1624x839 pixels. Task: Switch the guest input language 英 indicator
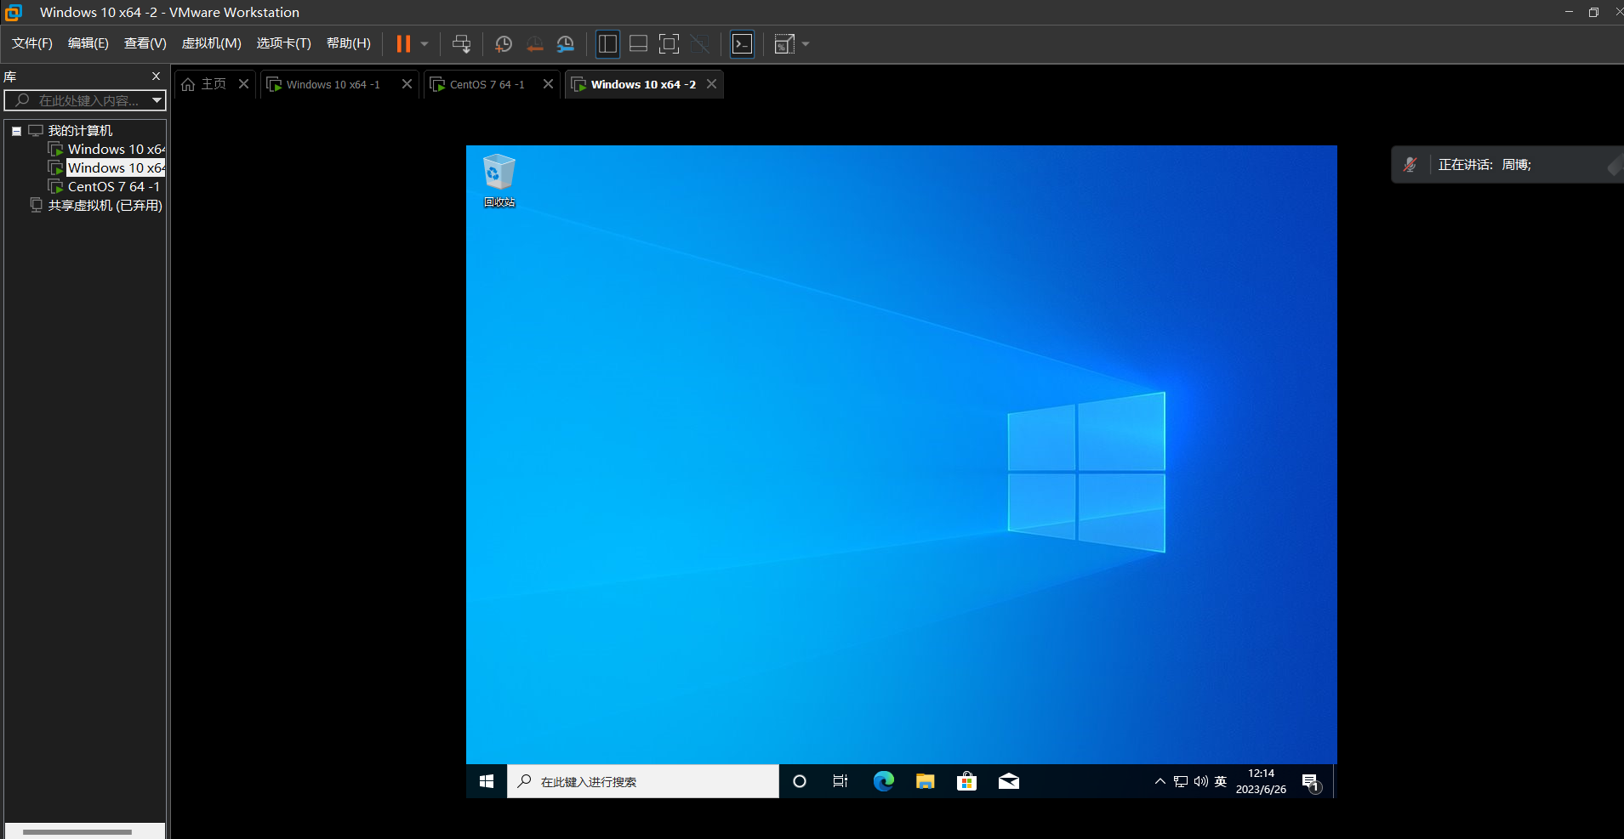1221,781
